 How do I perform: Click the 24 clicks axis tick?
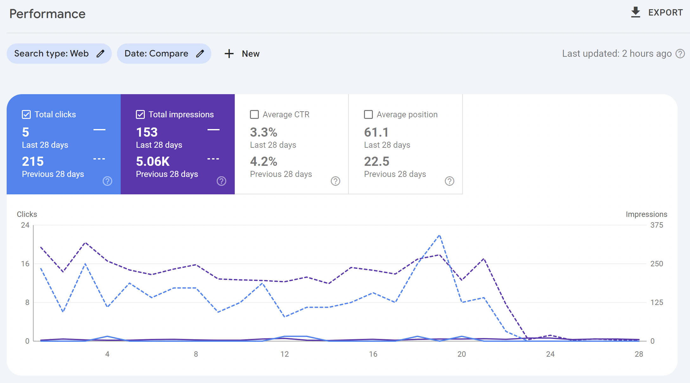coord(25,225)
